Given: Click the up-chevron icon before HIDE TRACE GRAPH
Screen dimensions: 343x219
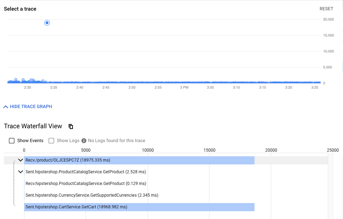Looking at the screenshot, I should pos(6,107).
